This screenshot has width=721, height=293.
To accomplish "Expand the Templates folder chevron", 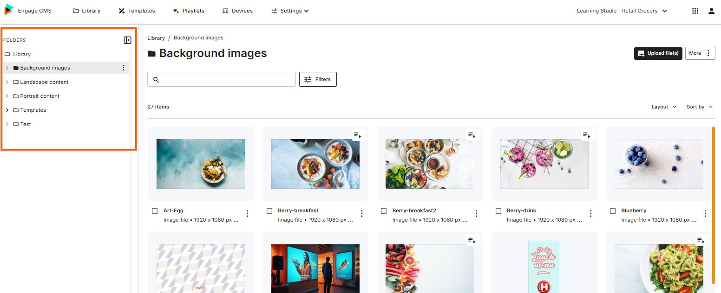I will [x=7, y=110].
